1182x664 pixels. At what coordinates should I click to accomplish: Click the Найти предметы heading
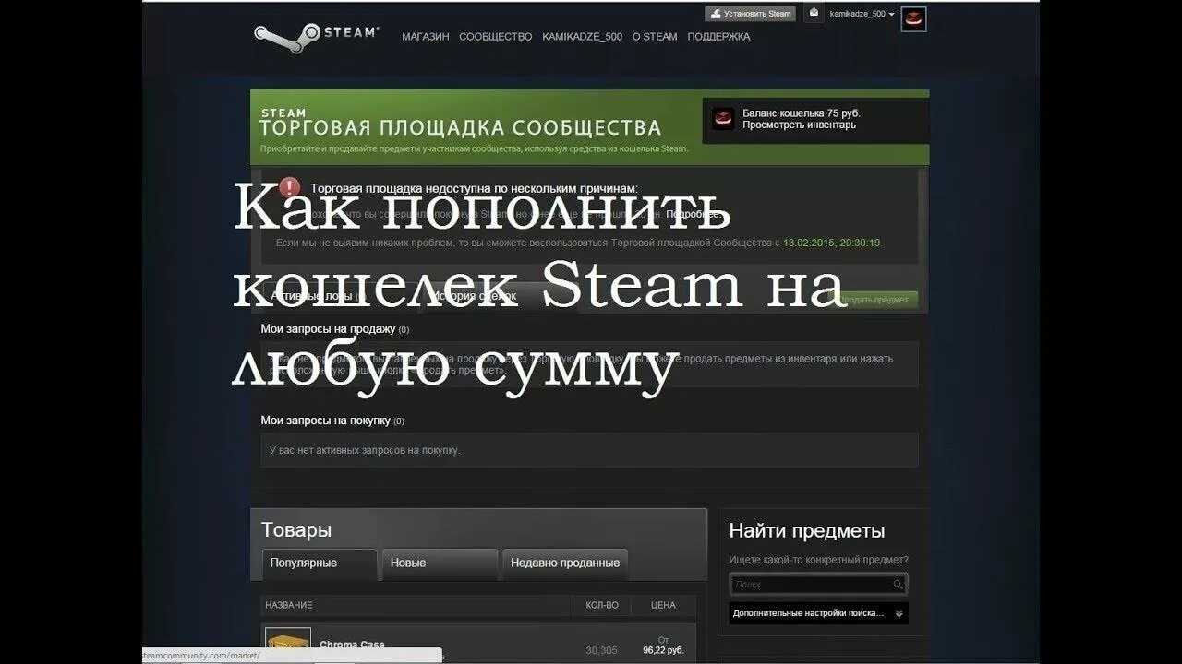807,531
